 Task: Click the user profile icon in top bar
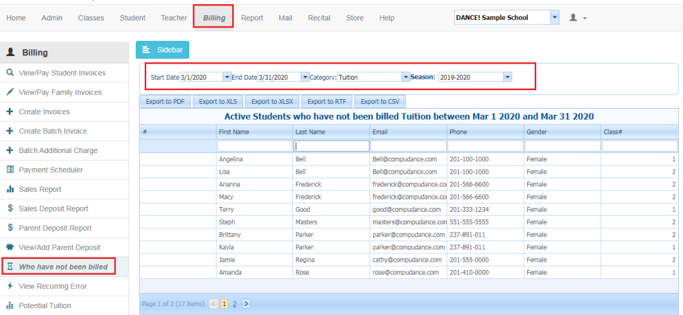coord(574,18)
